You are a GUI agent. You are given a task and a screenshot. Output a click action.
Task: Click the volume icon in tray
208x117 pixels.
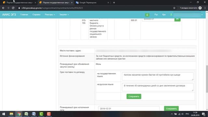(x=183, y=114)
